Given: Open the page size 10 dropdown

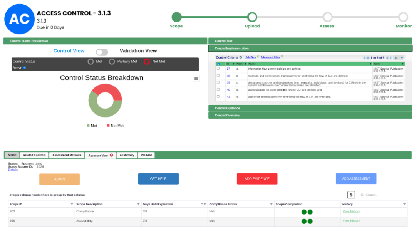Looking at the screenshot, I should pos(399,57).
